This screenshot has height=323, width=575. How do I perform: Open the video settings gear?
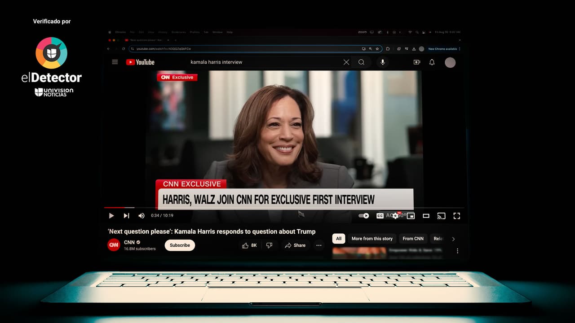[x=395, y=216]
